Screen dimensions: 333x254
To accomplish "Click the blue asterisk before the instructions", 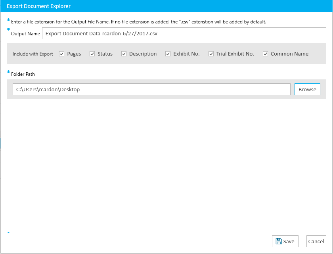I will 9,20.
